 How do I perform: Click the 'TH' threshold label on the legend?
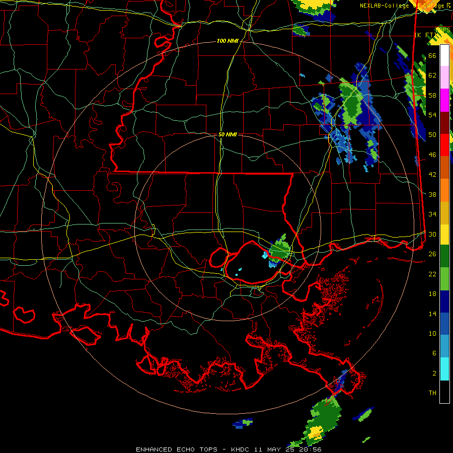tap(432, 393)
